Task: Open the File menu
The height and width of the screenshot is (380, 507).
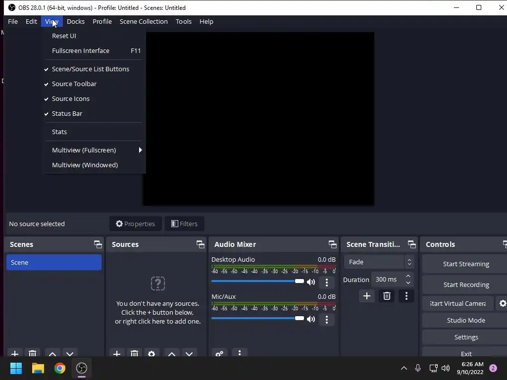Action: 13,21
